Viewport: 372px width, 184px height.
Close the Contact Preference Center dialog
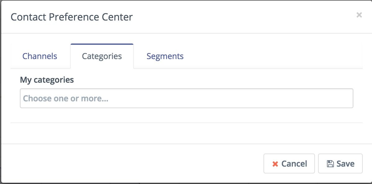[359, 15]
